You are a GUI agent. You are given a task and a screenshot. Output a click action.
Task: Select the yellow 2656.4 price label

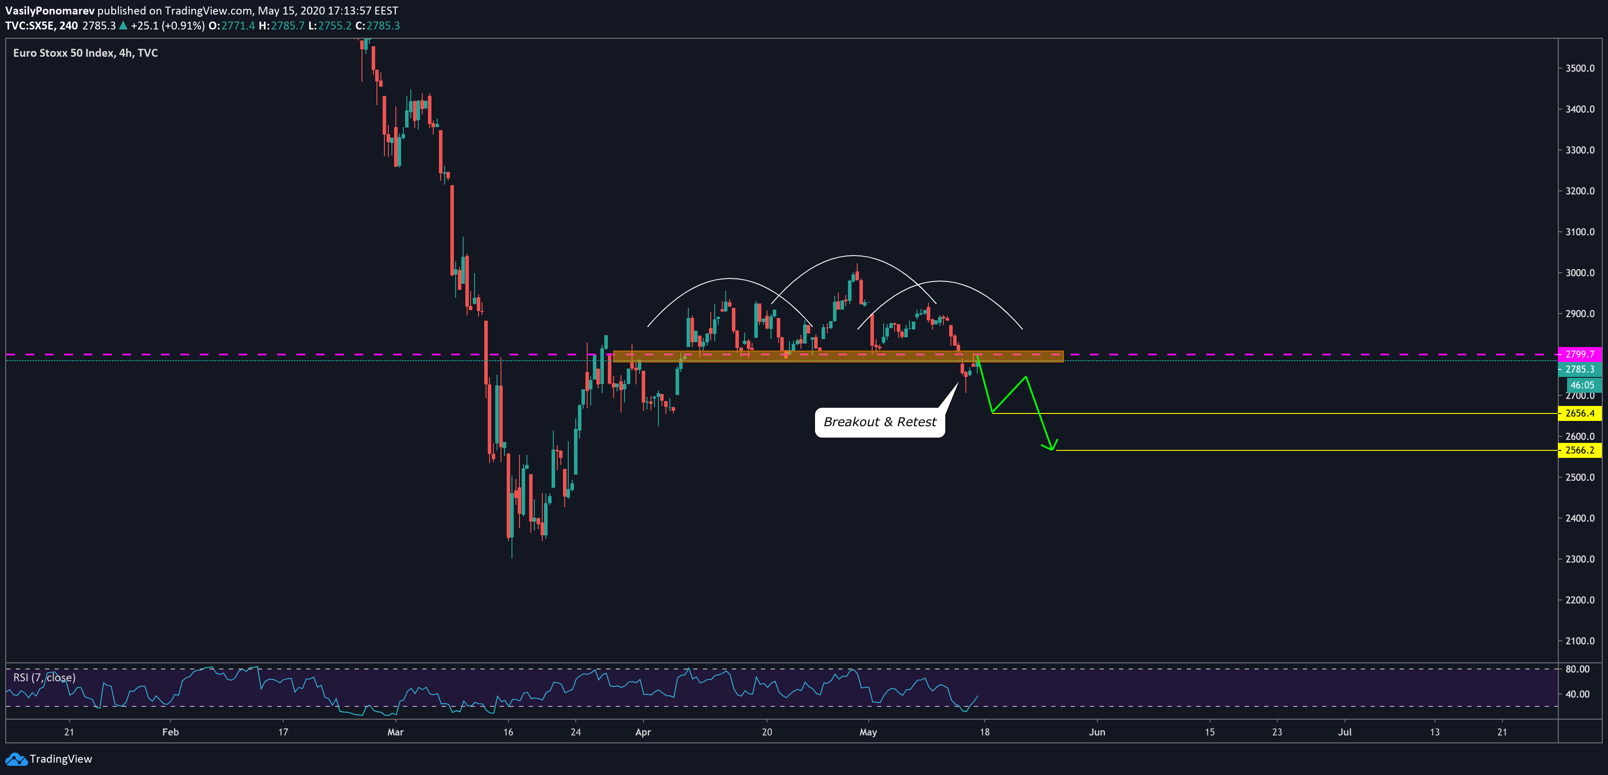pyautogui.click(x=1579, y=413)
